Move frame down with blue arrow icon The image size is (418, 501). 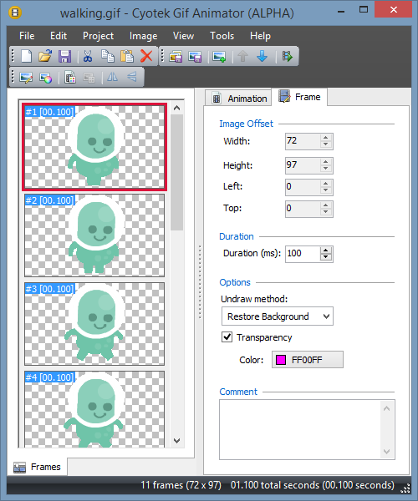pyautogui.click(x=262, y=56)
